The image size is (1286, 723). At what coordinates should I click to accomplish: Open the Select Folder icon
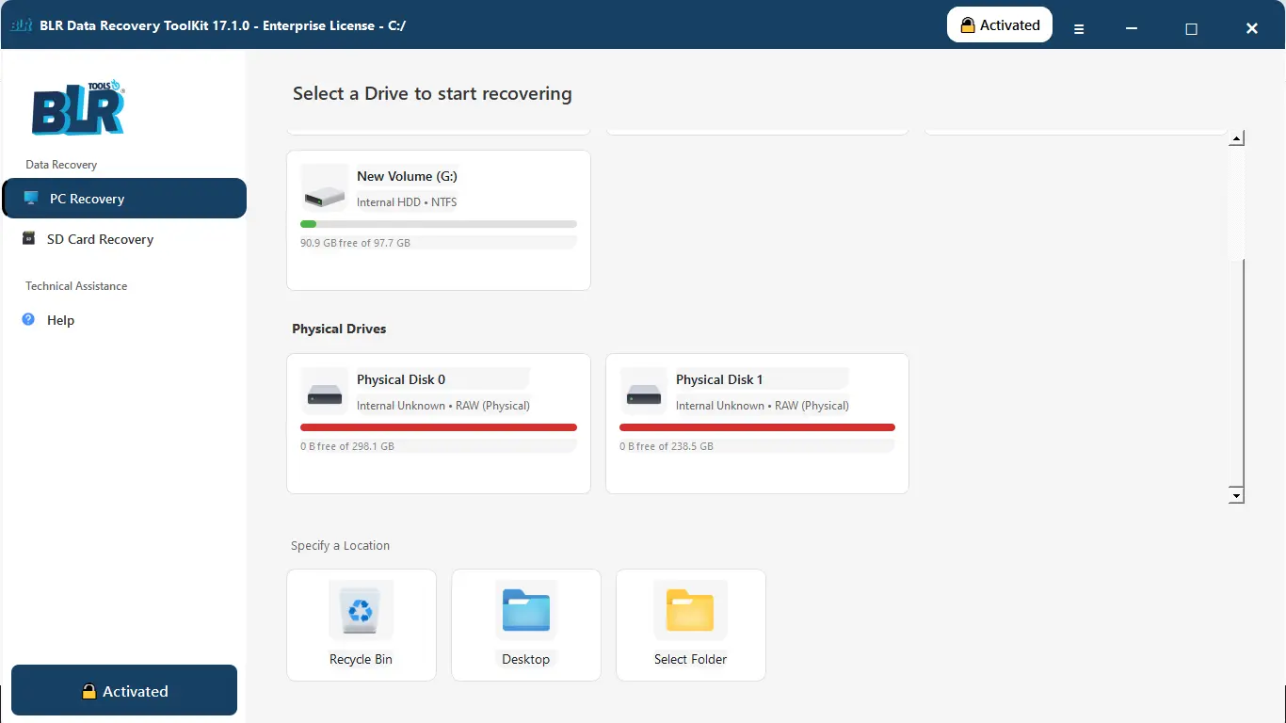[690, 610]
